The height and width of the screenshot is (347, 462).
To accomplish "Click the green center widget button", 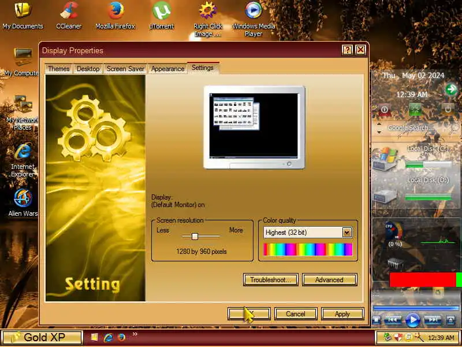I will tap(415, 109).
